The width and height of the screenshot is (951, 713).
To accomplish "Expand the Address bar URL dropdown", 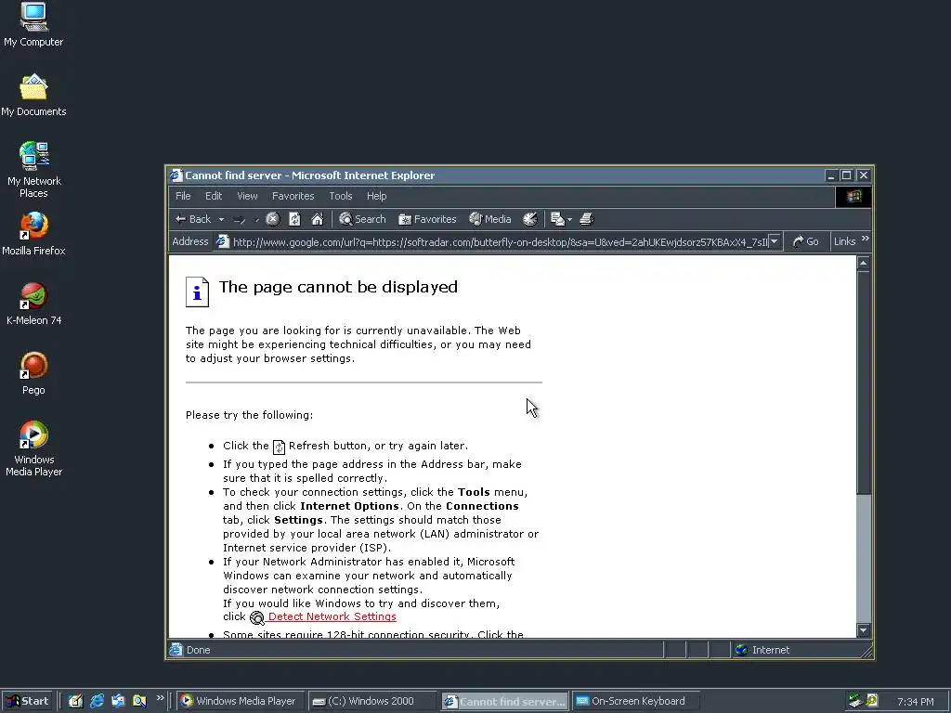I will coord(775,242).
